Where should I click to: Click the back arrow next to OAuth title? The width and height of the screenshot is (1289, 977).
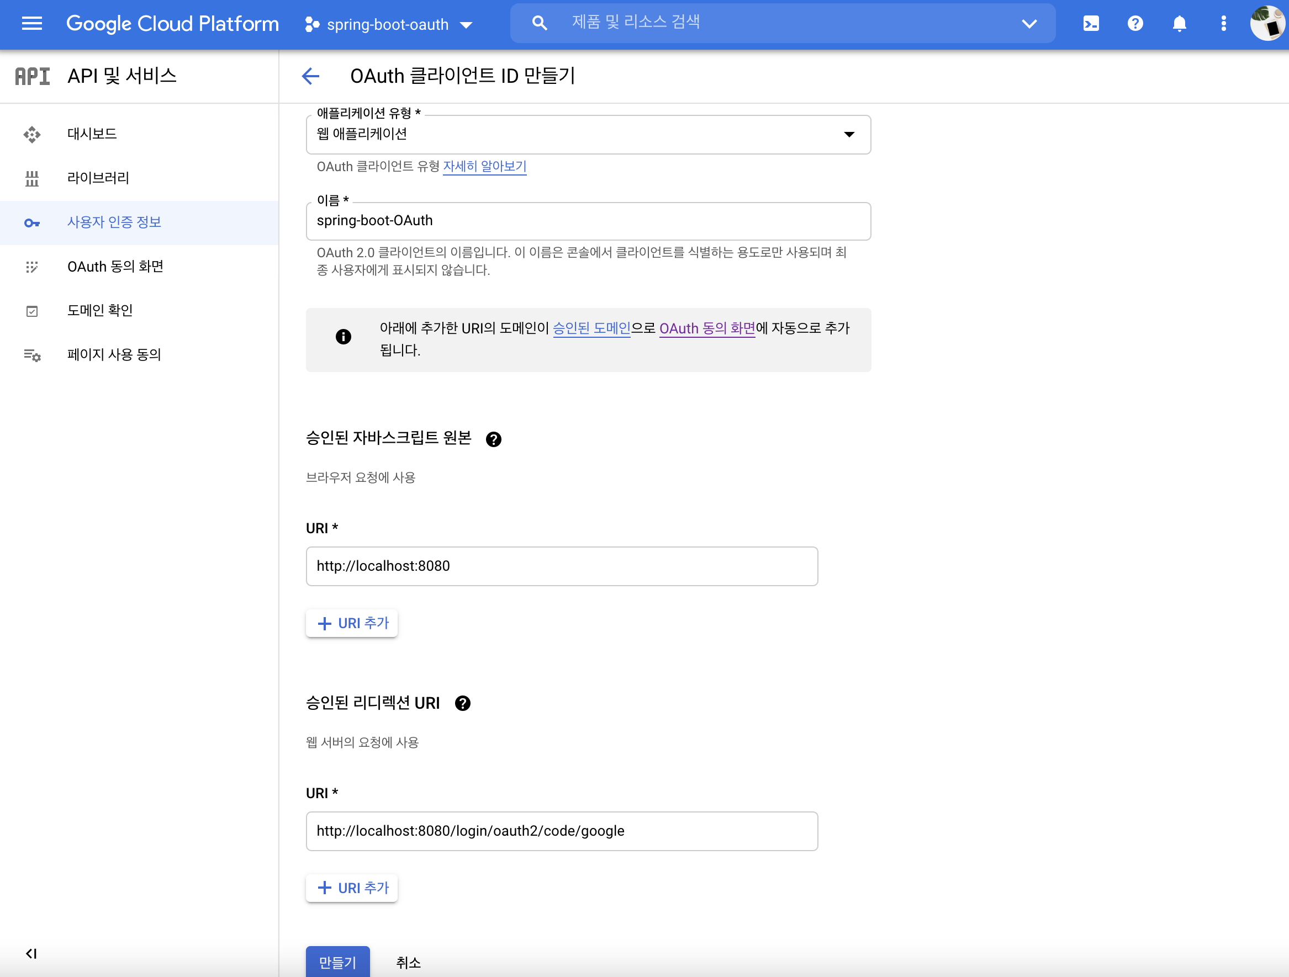tap(310, 76)
